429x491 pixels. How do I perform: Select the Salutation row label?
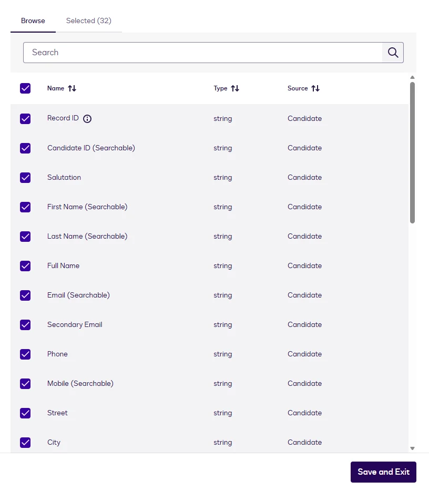pos(64,178)
